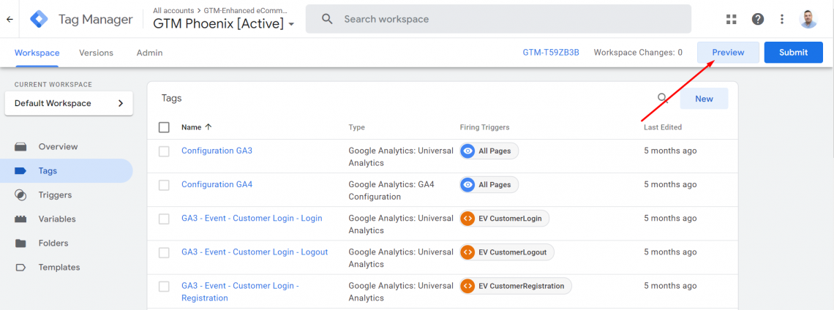Tick the select-all checkbox in Tags header
Screen dimensions: 834x310
(164, 127)
